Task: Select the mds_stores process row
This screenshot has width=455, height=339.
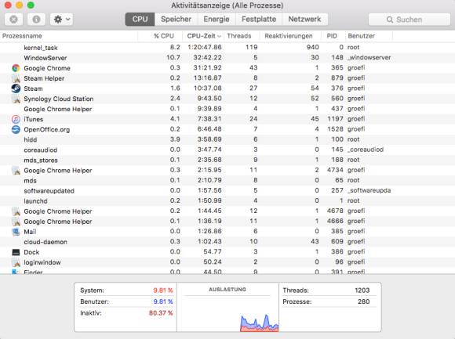Action: [227, 160]
